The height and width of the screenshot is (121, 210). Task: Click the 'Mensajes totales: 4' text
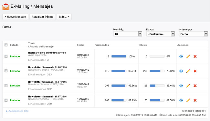tap(194, 111)
